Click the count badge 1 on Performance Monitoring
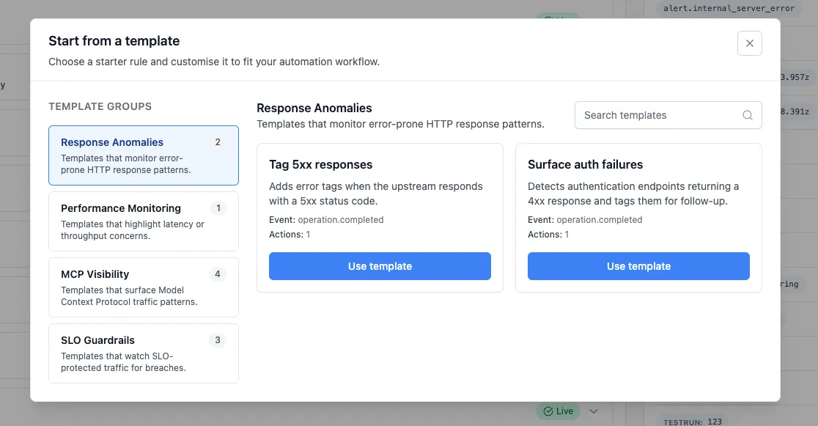Image resolution: width=818 pixels, height=426 pixels. (218, 208)
